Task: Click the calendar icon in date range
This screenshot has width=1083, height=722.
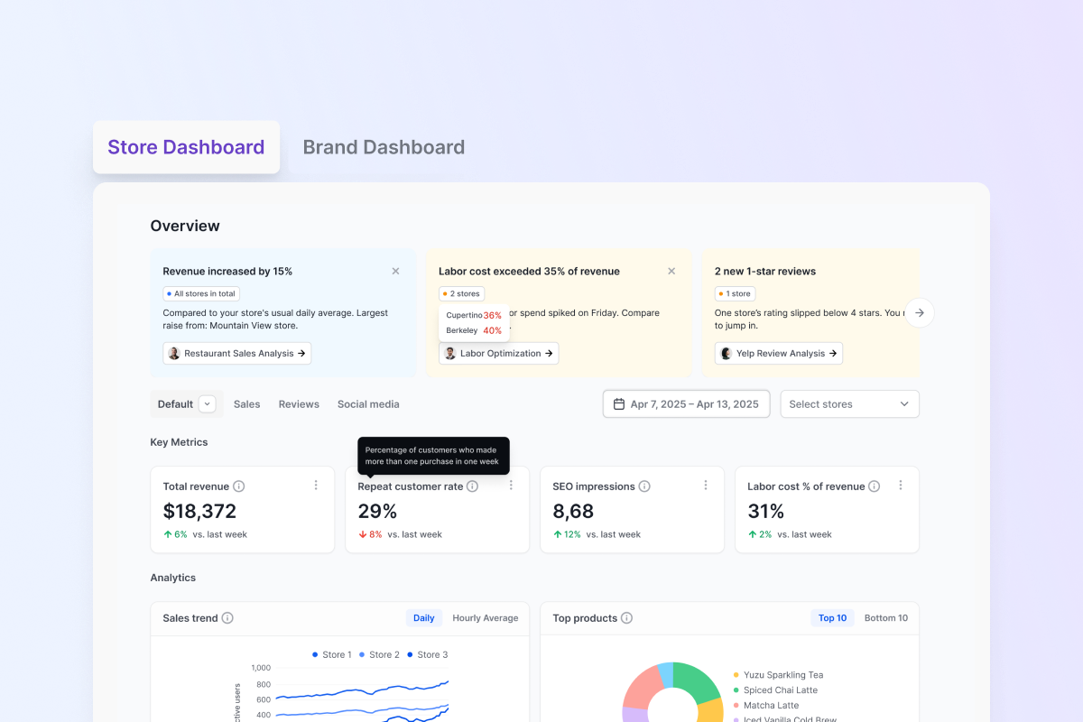Action: [x=619, y=404]
